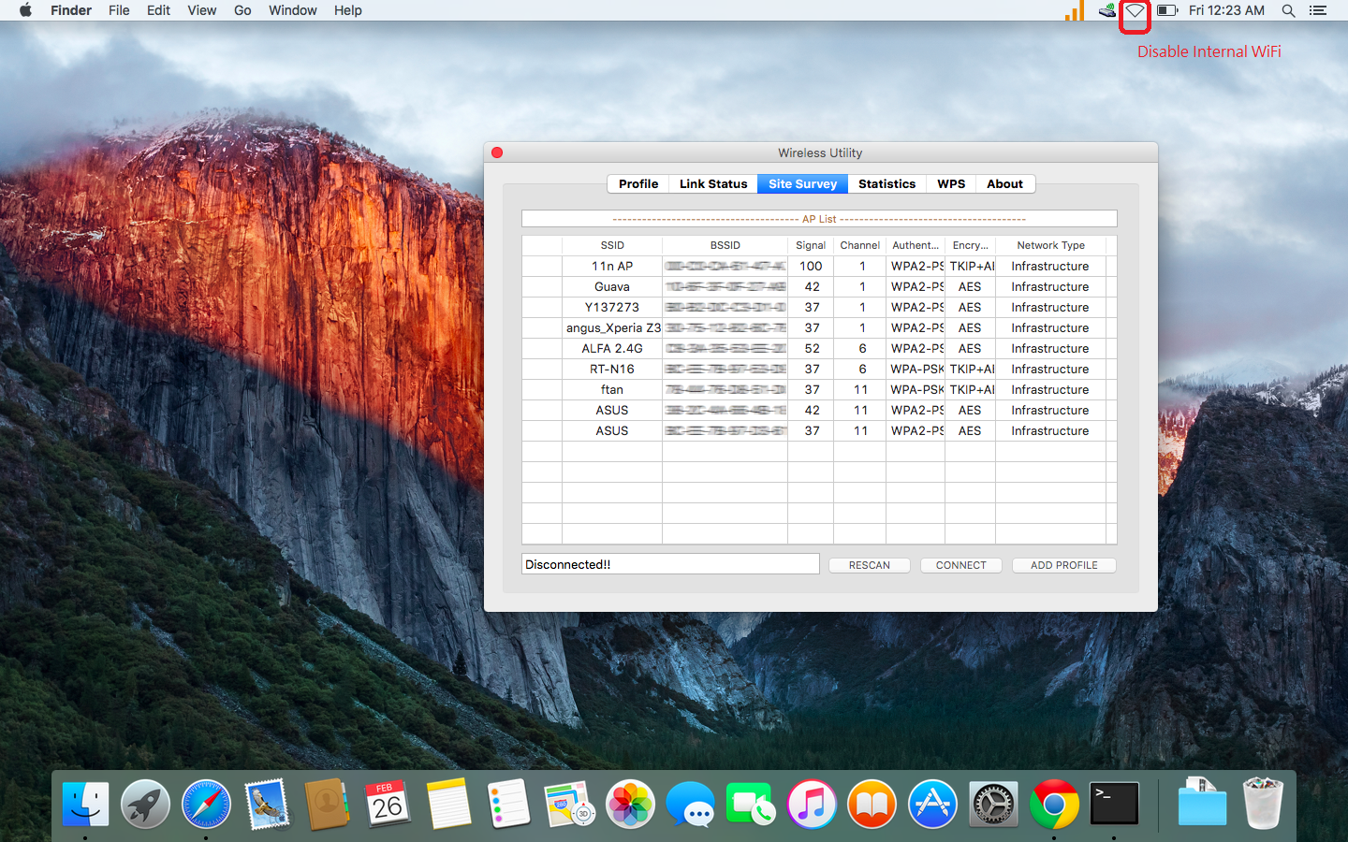Launch Google Chrome from the Dock

click(1053, 804)
